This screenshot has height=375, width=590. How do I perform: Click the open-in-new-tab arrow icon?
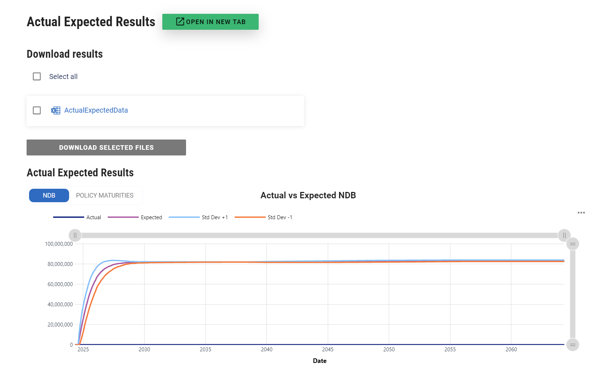(180, 22)
